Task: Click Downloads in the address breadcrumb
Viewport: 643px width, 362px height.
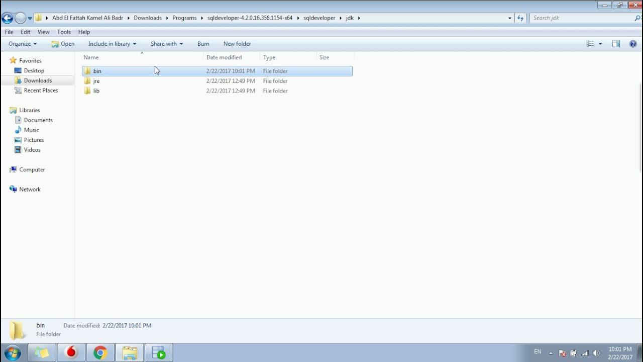Action: point(148,18)
